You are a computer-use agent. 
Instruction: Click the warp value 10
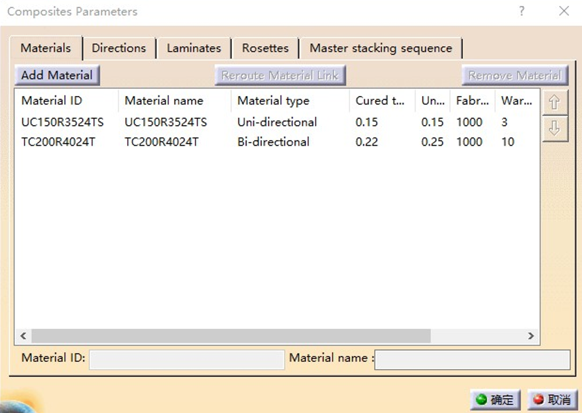pos(508,142)
